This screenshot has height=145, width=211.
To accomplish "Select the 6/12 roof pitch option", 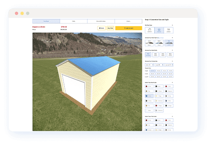I will (x=170, y=55).
